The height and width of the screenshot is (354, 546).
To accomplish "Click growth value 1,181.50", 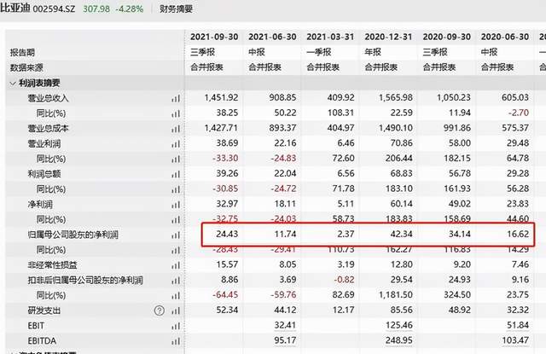I will tap(396, 295).
